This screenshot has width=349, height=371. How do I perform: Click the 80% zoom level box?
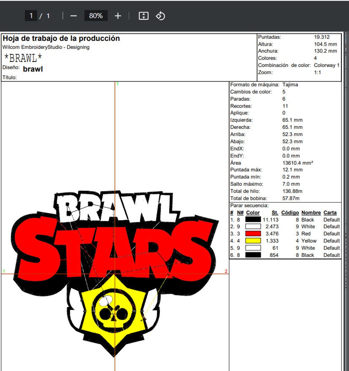(96, 15)
